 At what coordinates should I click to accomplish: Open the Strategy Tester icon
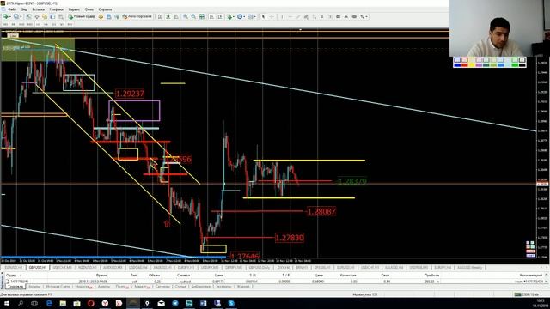[x=61, y=17]
